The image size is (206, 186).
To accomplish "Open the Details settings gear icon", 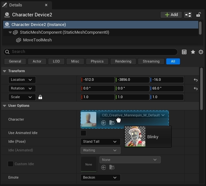I will [x=201, y=52].
